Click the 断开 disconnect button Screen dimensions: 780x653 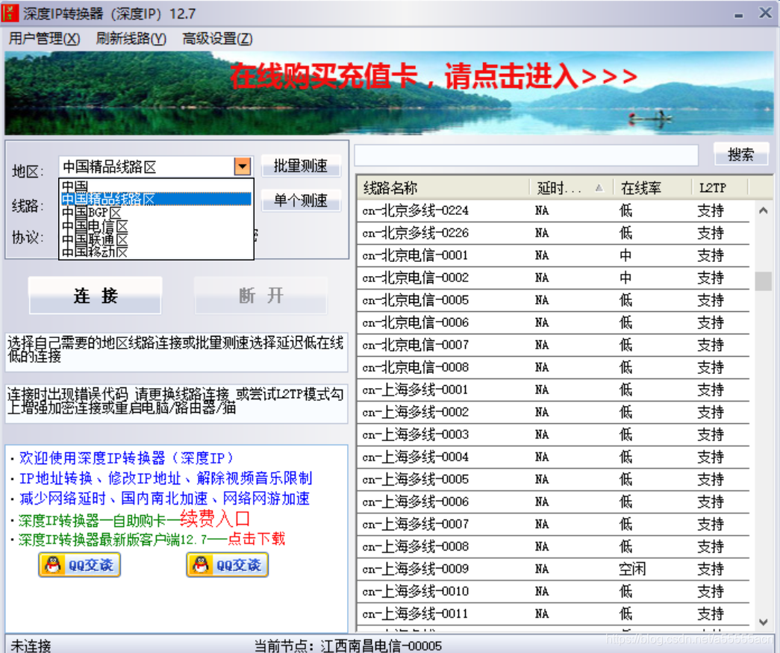(x=261, y=296)
